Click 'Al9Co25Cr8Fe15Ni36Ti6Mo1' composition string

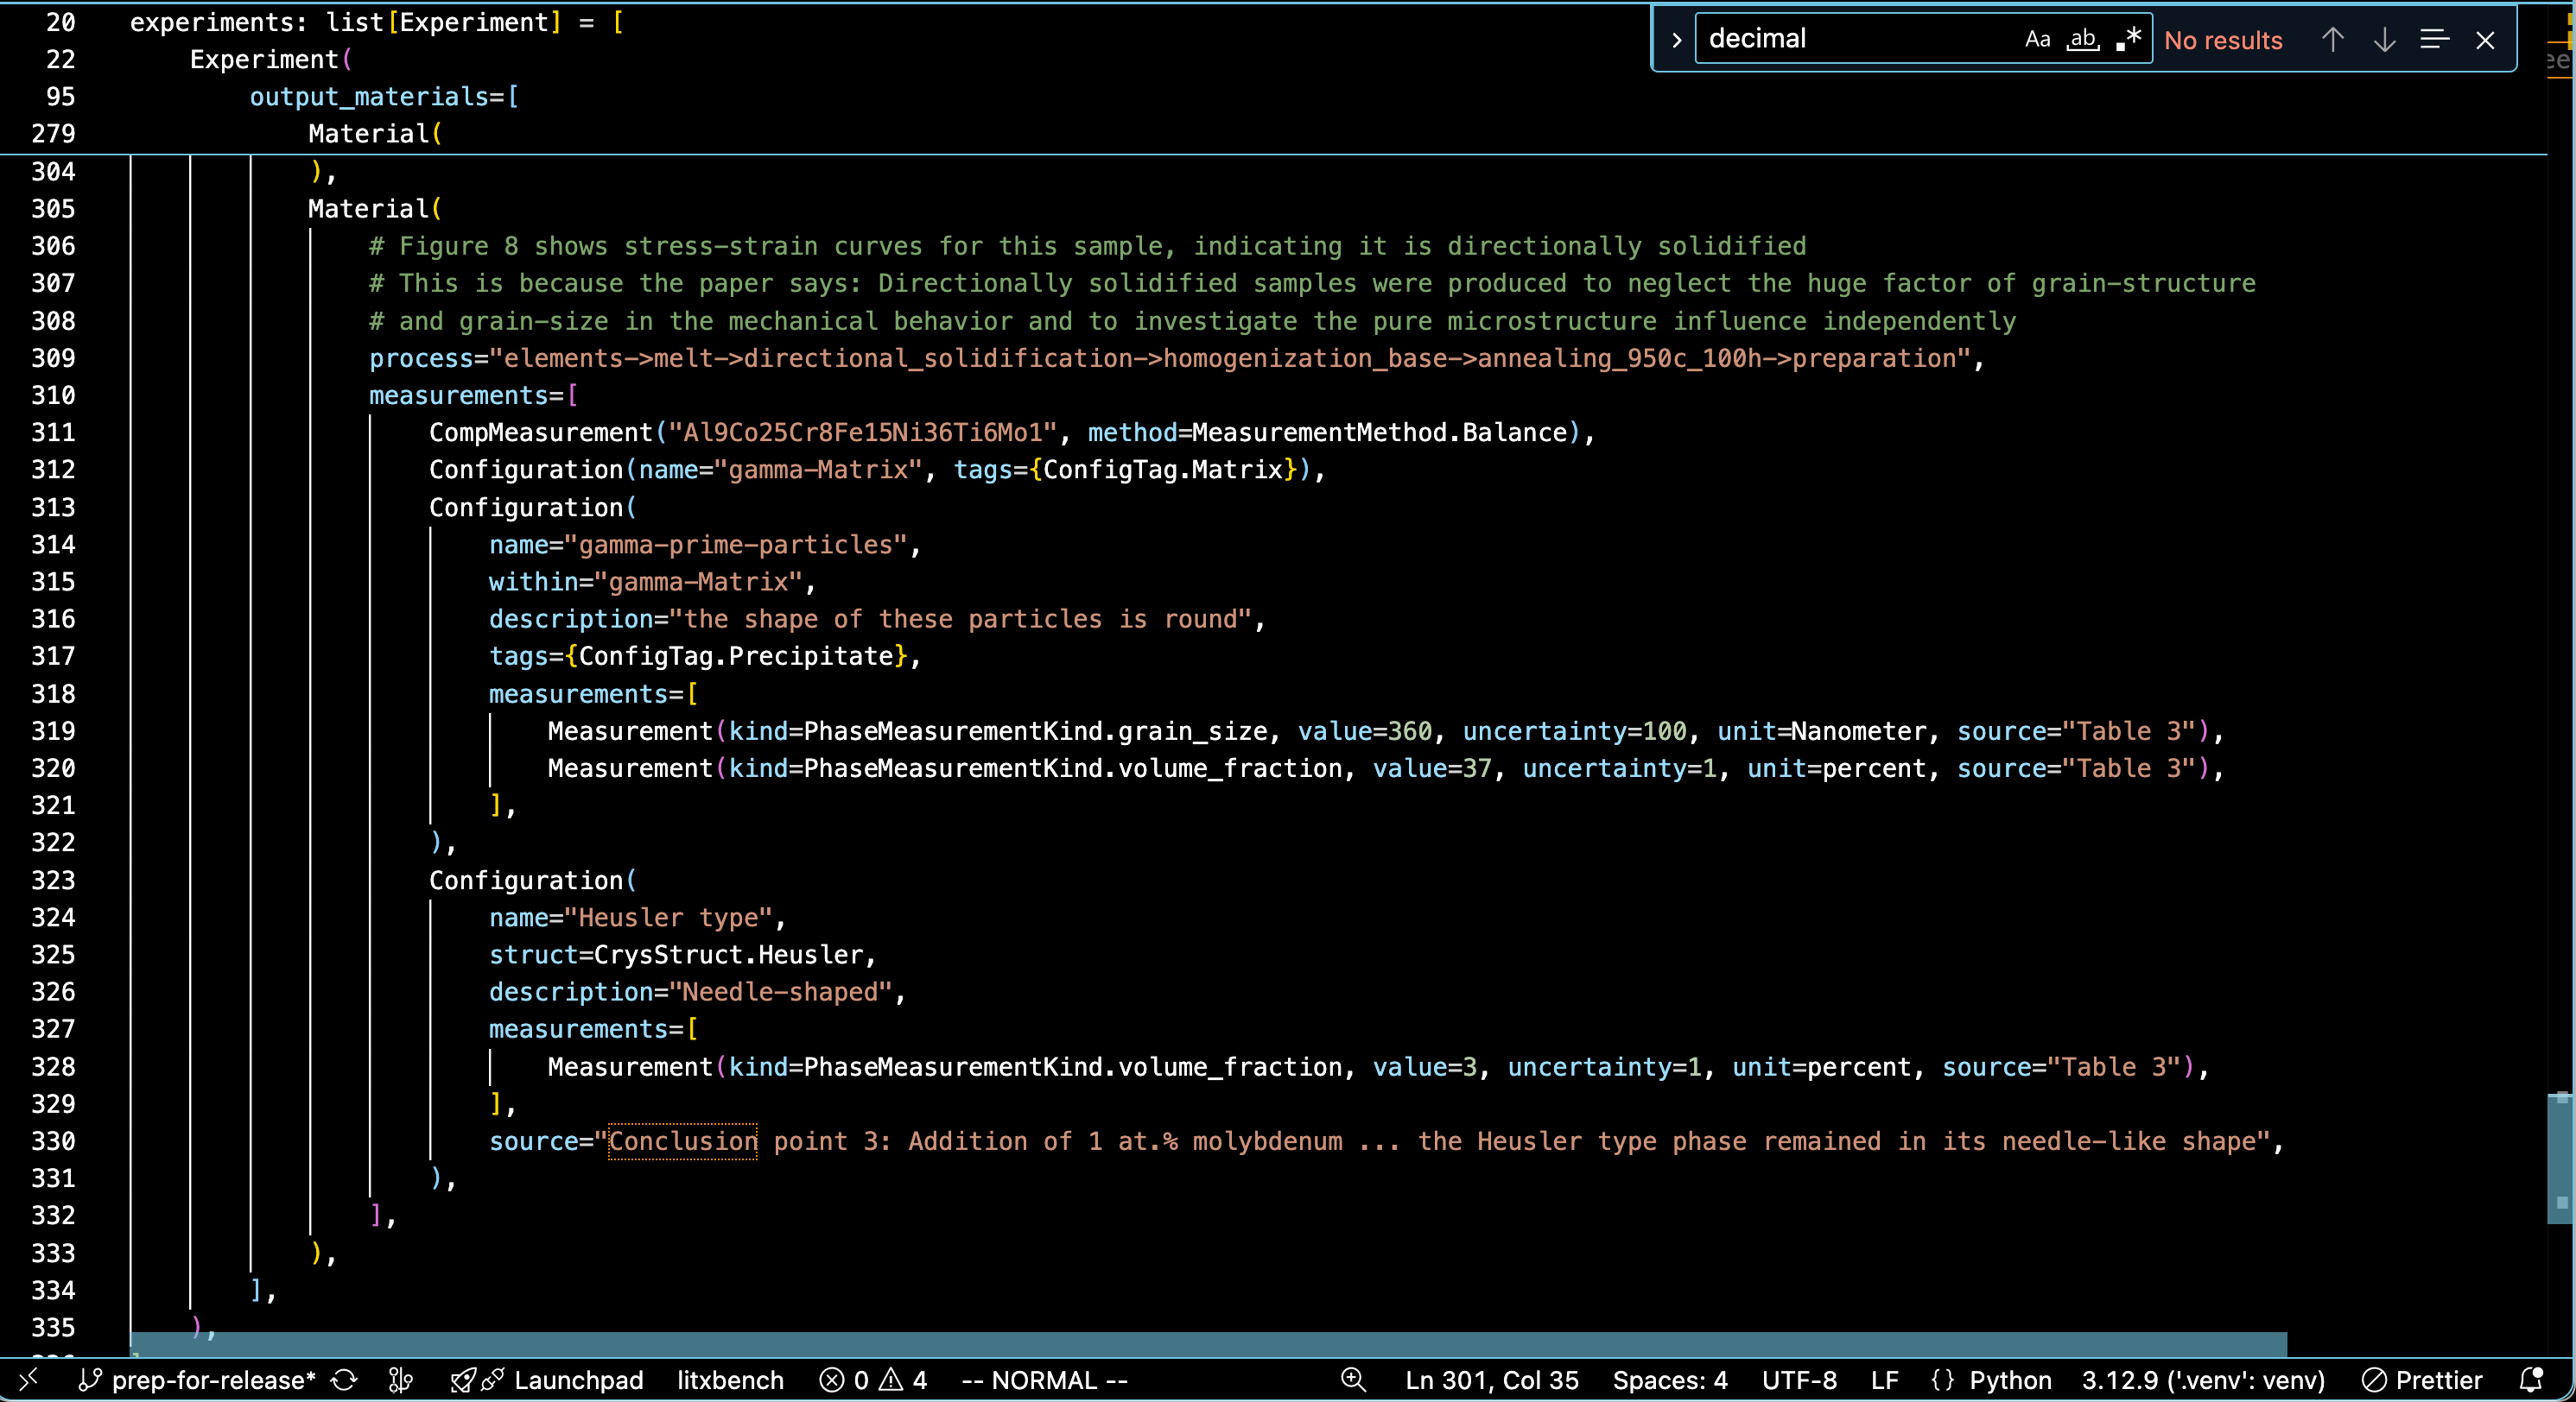pyautogui.click(x=862, y=432)
